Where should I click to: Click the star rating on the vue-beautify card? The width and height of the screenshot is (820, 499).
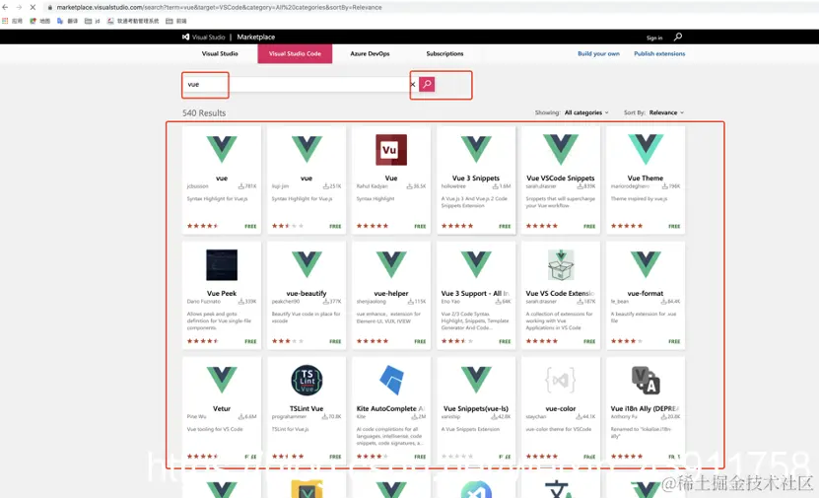288,341
